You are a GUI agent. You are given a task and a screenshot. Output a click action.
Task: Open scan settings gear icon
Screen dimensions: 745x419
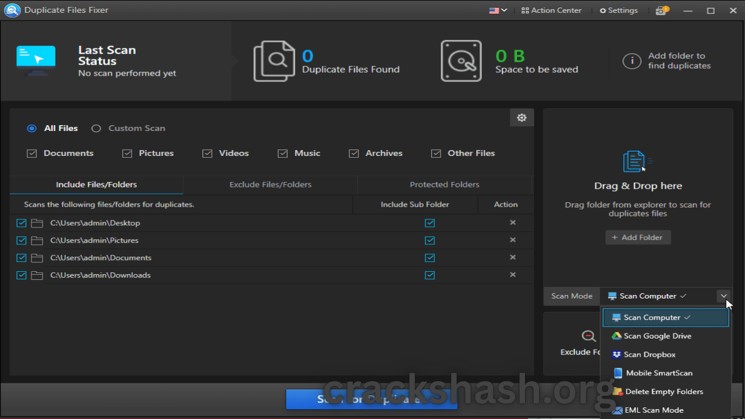pyautogui.click(x=521, y=118)
